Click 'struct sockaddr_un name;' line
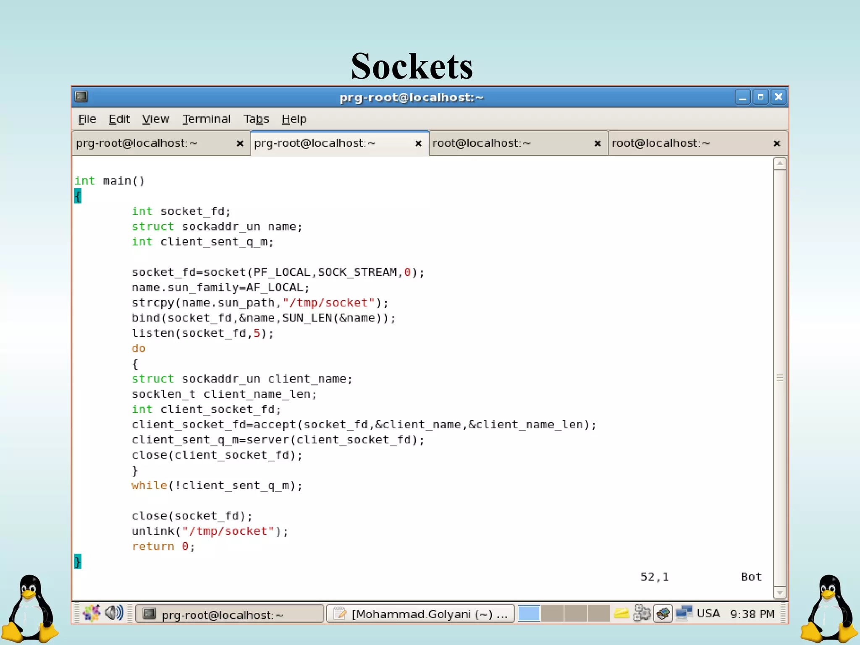Viewport: 860px width, 645px height. (217, 227)
